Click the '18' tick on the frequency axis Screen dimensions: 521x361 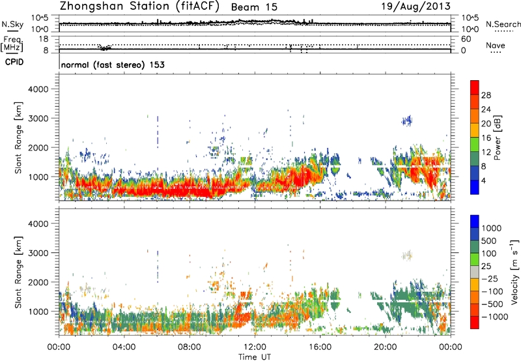pos(44,39)
